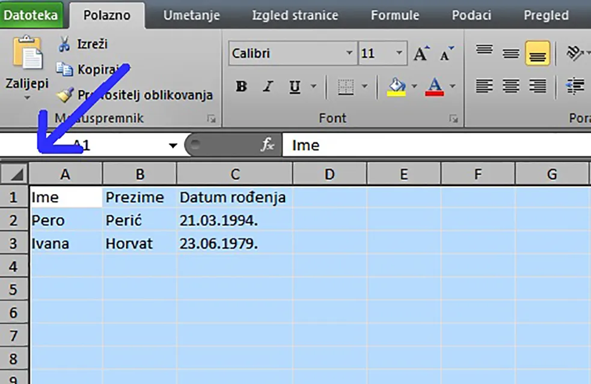The width and height of the screenshot is (591, 384).
Task: Align text left
Action: tap(484, 86)
